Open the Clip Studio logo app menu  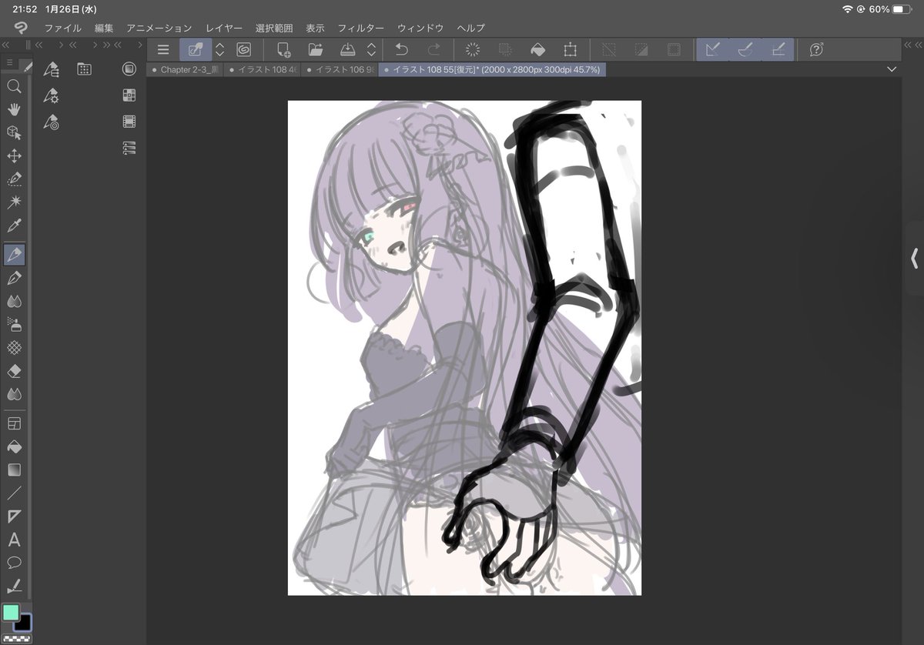[x=21, y=28]
